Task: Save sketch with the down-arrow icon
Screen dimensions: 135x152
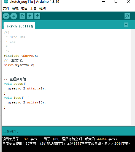Action: click(x=37, y=16)
